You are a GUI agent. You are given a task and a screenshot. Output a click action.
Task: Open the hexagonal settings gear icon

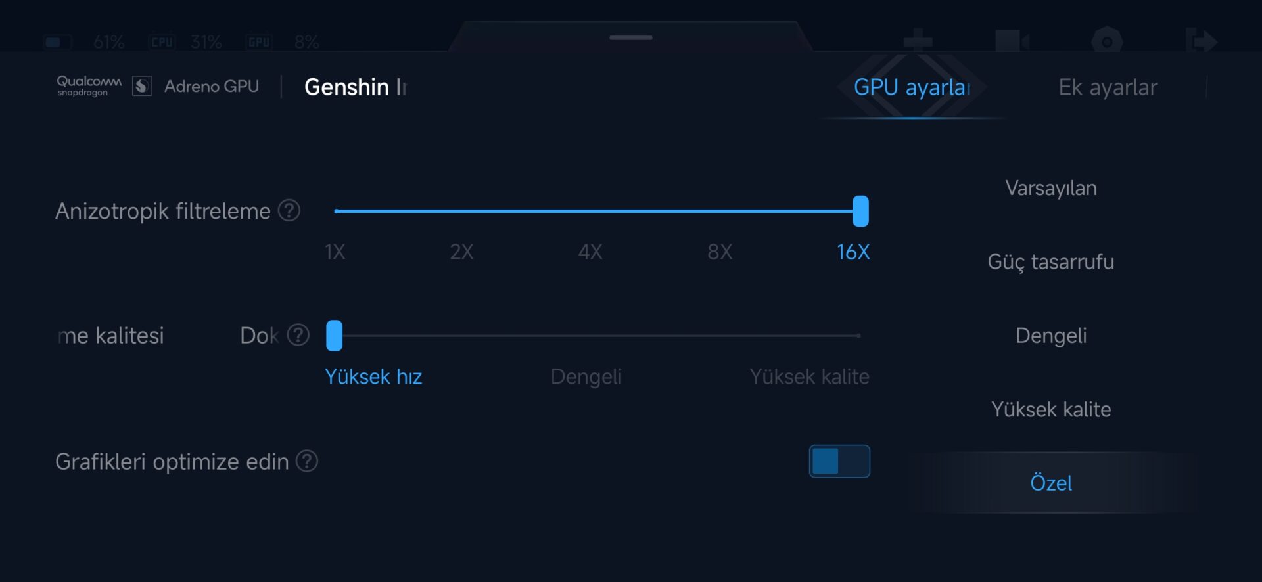(x=1107, y=41)
